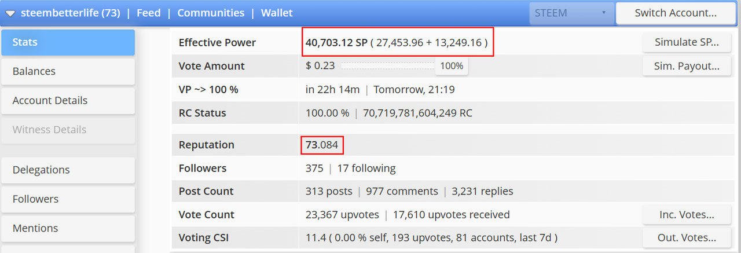Click the Effective Power row label
The width and height of the screenshot is (741, 253).
pyautogui.click(x=217, y=42)
